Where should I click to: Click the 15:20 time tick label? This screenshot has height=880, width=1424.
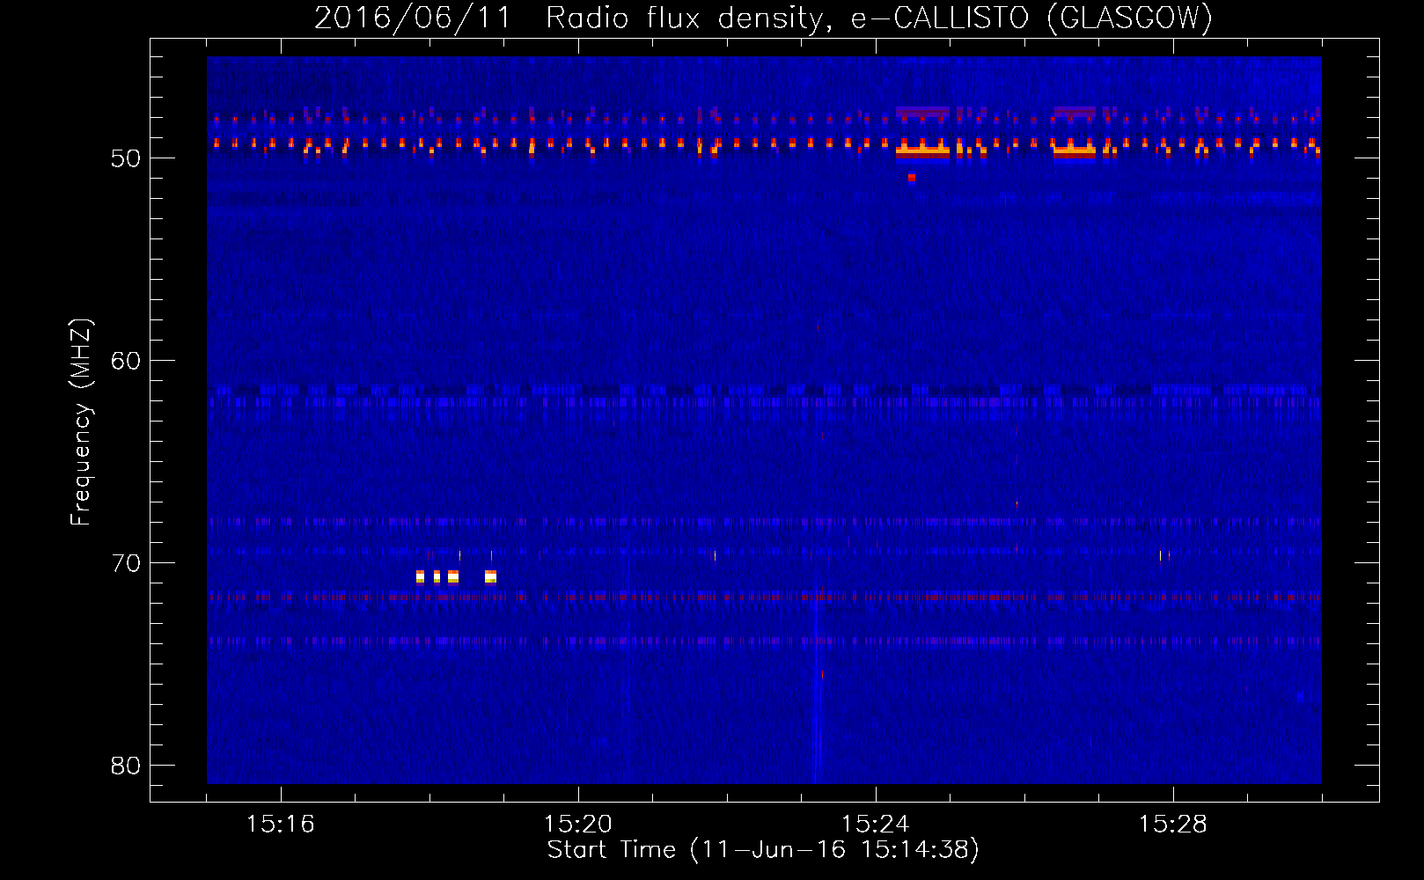(578, 824)
